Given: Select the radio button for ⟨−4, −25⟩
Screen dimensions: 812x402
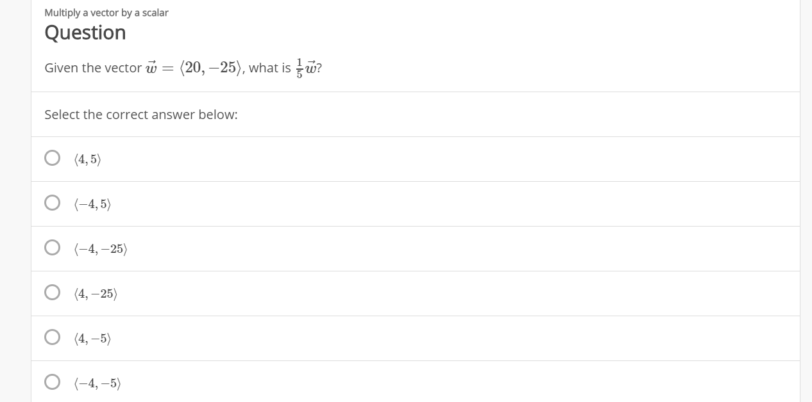Looking at the screenshot, I should pos(52,247).
